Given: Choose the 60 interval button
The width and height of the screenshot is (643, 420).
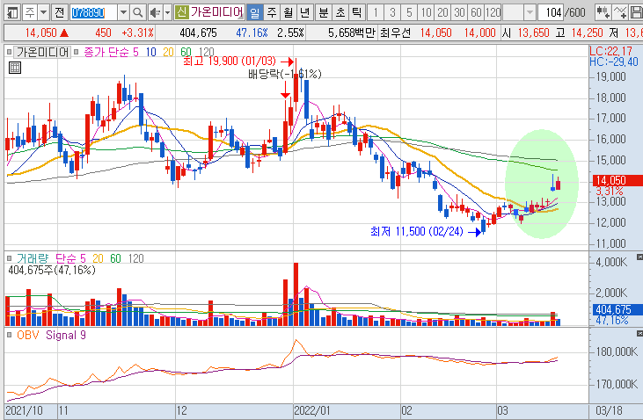Looking at the screenshot, I should pyautogui.click(x=476, y=12).
